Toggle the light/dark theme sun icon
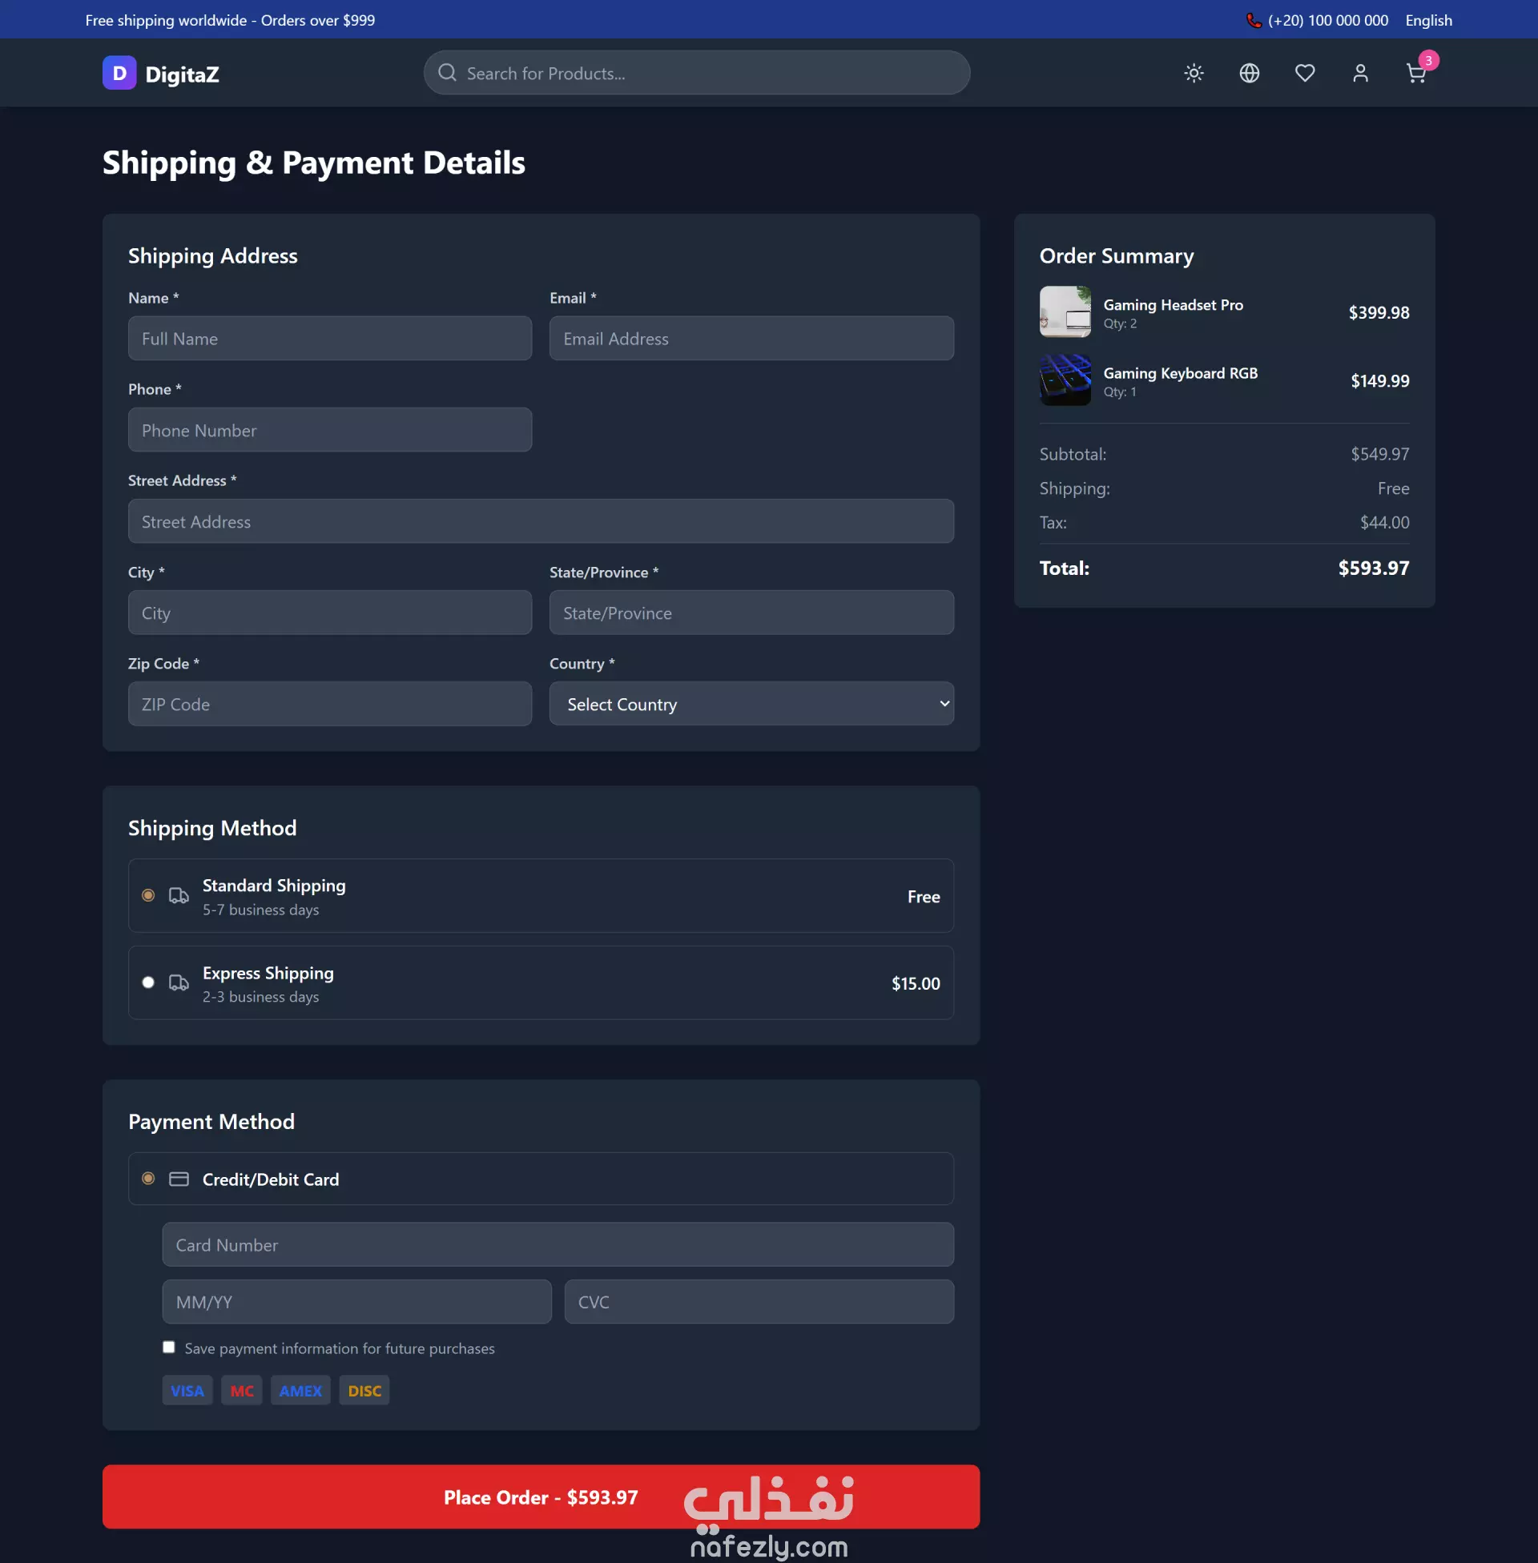This screenshot has height=1563, width=1538. click(x=1193, y=74)
